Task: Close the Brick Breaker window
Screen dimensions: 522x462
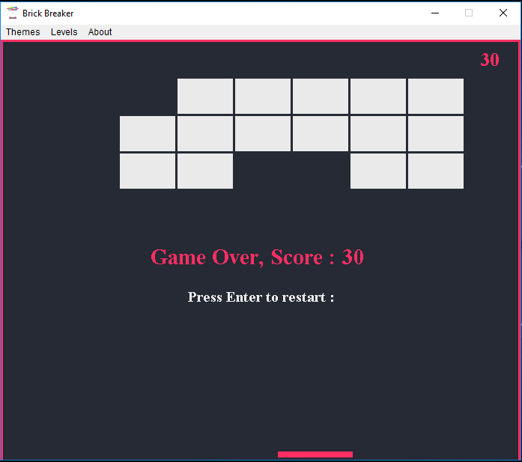Action: pos(503,13)
